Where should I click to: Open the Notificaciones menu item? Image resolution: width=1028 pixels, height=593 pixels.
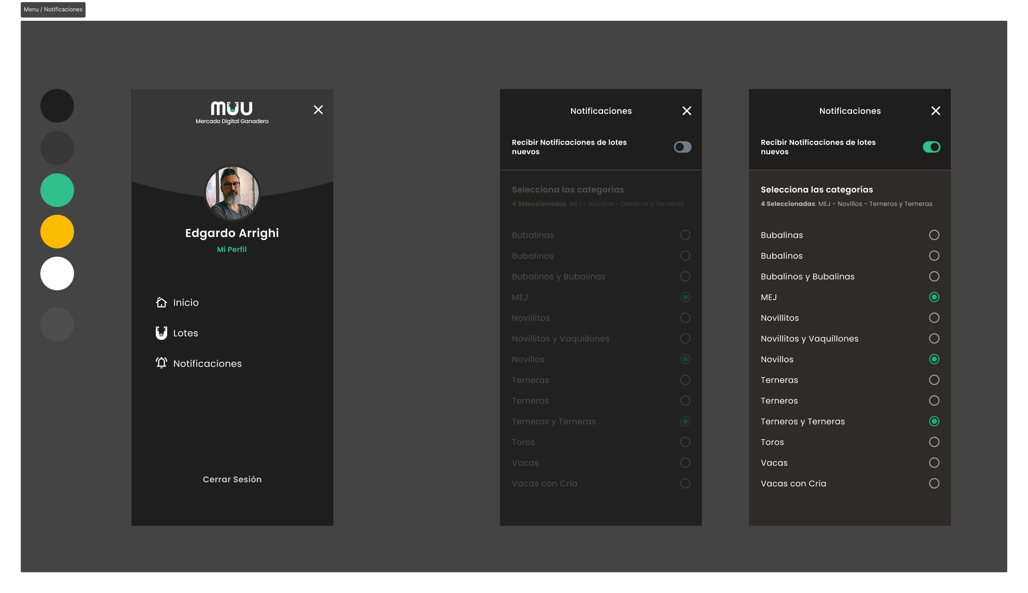[x=207, y=363]
